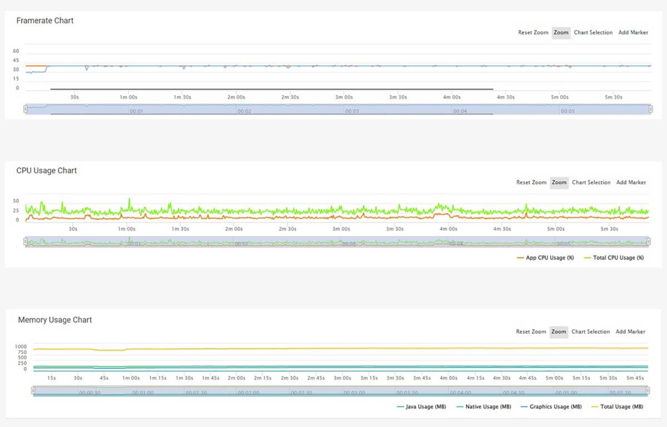This screenshot has height=427, width=667.
Task: Click Add Marker in Framerate Chart
Action: (x=633, y=32)
